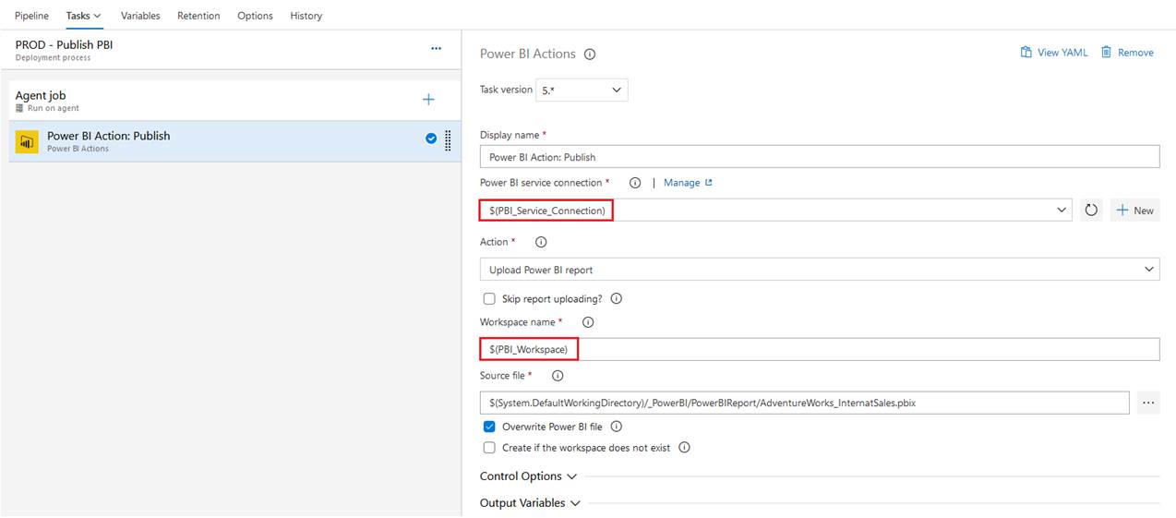Open the PROD - Publish PBI ellipsis menu
Image resolution: width=1176 pixels, height=518 pixels.
[x=436, y=49]
